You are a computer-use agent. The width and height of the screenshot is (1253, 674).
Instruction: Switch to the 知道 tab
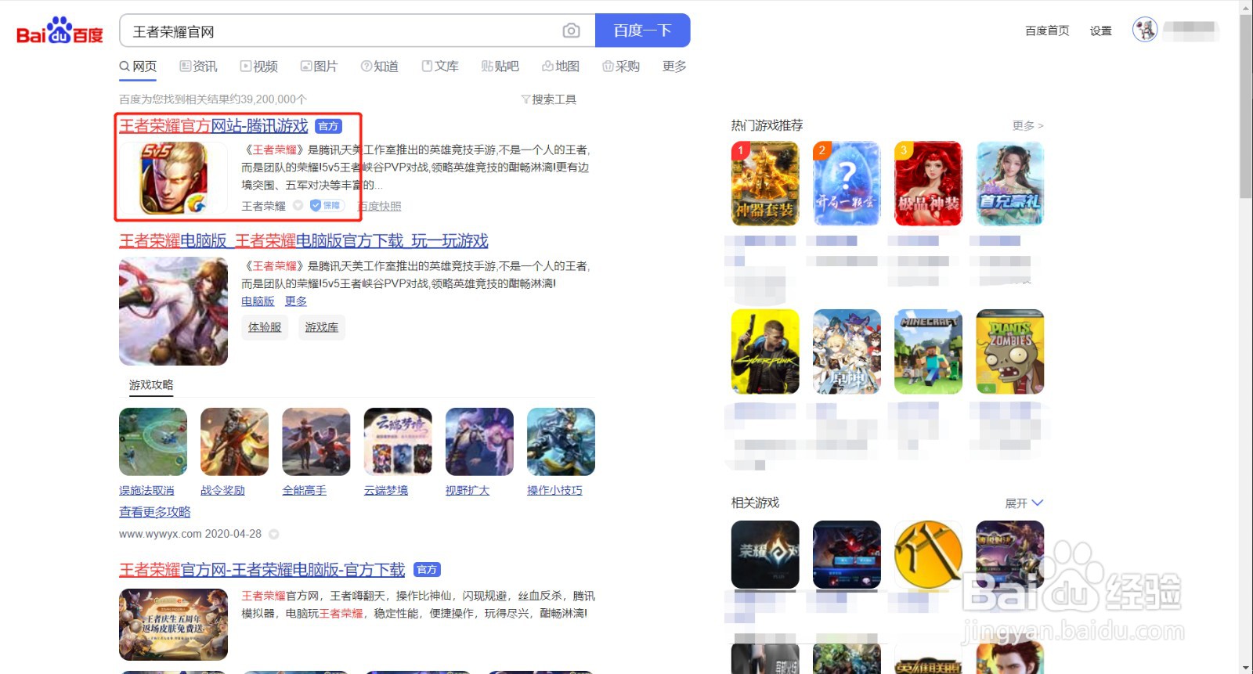tap(380, 67)
